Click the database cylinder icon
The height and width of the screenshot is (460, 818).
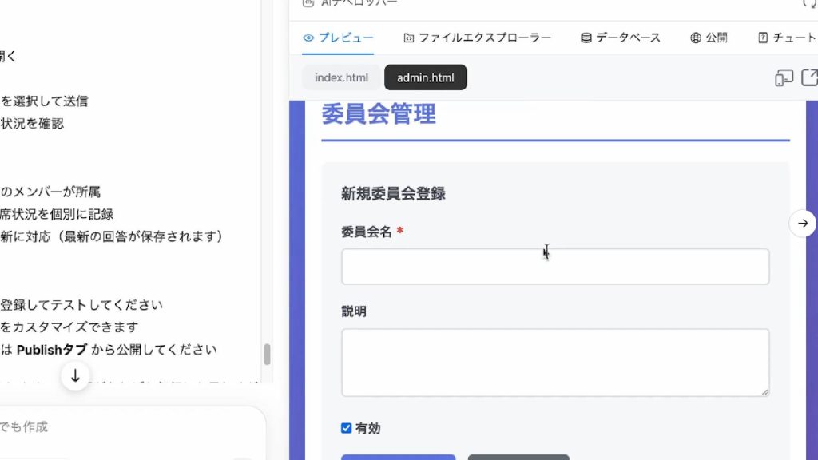(x=586, y=38)
